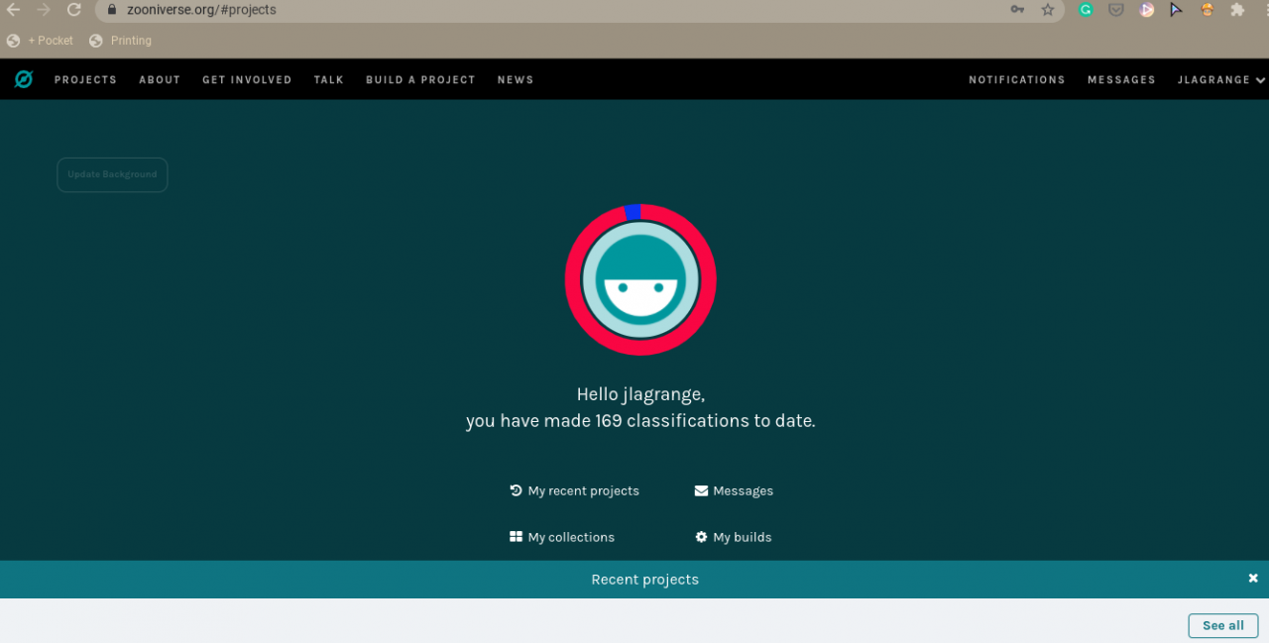1269x643 pixels.
Task: Reload the page with refresh icon
Action: pyautogui.click(x=73, y=10)
